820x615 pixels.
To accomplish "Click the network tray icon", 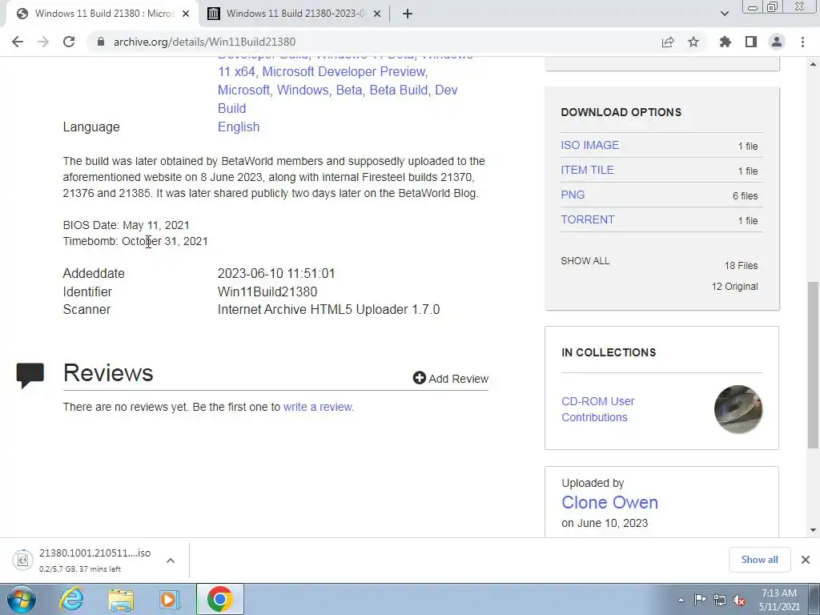I will tap(720, 600).
